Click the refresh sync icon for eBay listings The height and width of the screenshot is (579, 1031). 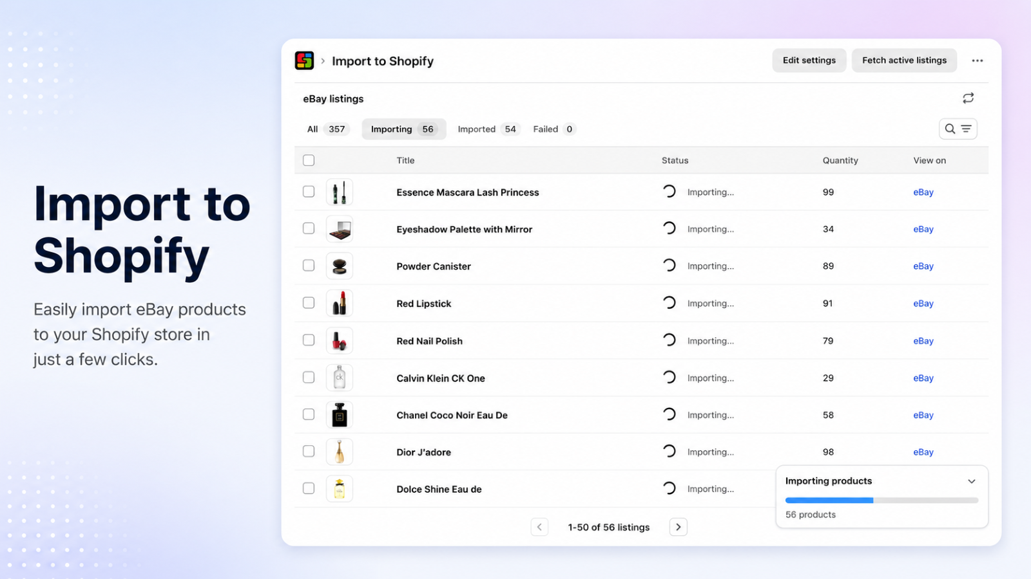[968, 98]
